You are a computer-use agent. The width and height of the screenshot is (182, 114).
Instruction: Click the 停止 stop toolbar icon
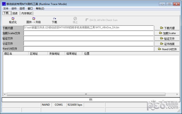pos(75,20)
